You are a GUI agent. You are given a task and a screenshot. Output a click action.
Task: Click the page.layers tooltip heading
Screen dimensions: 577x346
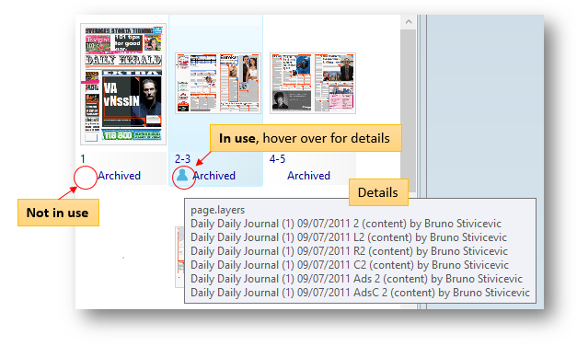(x=217, y=210)
